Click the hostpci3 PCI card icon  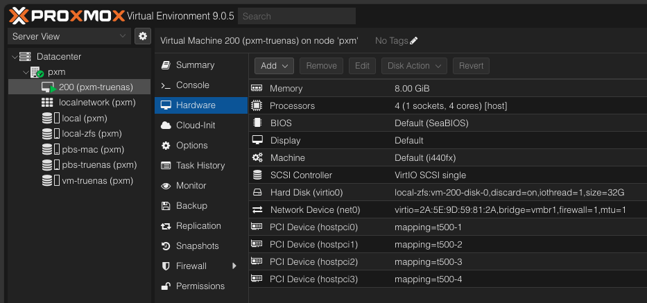[x=257, y=279]
